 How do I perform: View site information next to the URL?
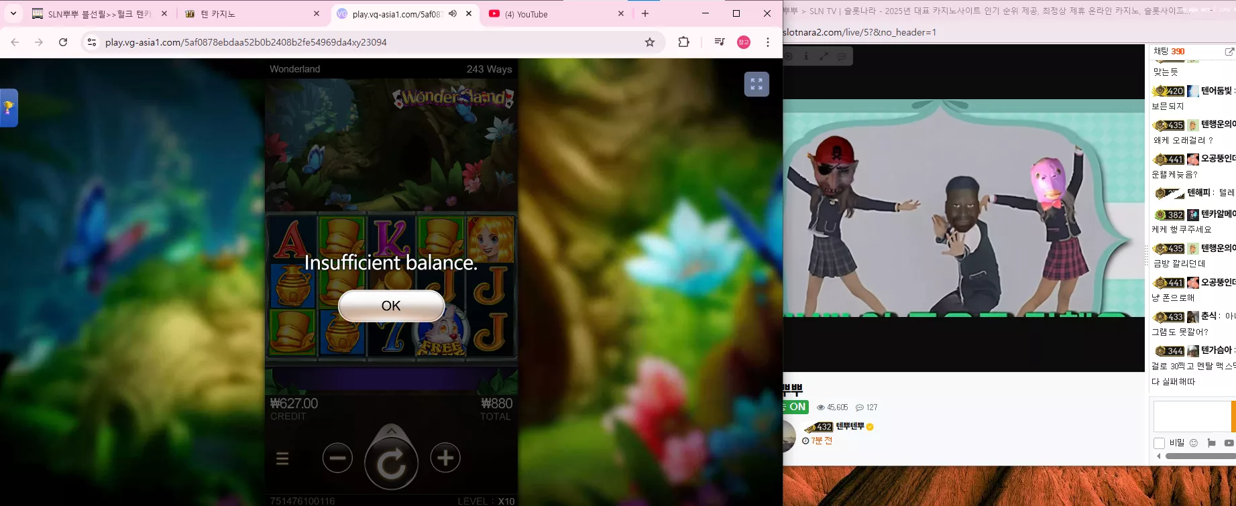point(92,42)
